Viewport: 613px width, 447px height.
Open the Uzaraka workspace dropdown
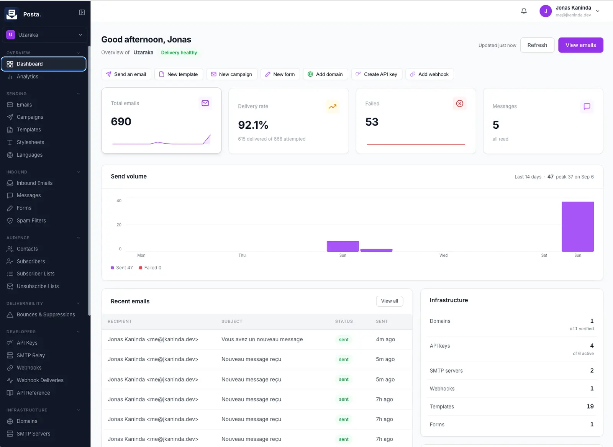click(x=44, y=35)
